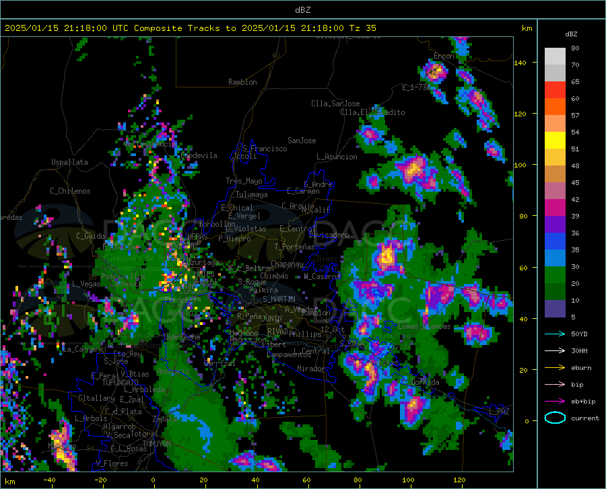Click the 'C_Chilenos' map label

click(70, 191)
